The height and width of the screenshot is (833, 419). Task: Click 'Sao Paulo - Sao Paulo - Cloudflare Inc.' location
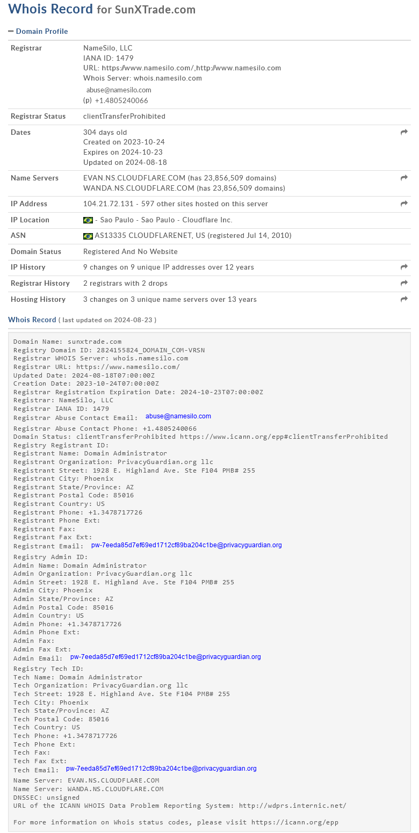166,220
